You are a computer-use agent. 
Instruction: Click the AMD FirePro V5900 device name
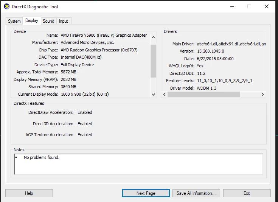tap(104, 35)
